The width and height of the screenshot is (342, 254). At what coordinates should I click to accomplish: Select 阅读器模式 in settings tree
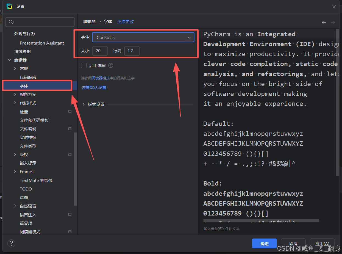click(30, 232)
